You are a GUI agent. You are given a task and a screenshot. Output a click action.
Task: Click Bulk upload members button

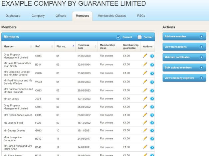tap(184, 68)
